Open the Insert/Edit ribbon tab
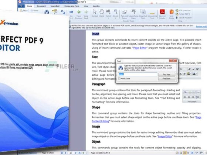Screen dimensions: 207x155 click(55, 6)
